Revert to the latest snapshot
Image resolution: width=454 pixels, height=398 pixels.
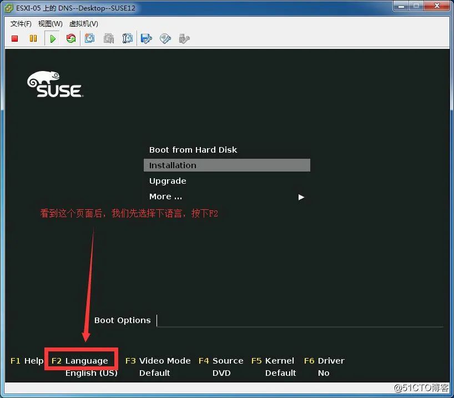(109, 38)
